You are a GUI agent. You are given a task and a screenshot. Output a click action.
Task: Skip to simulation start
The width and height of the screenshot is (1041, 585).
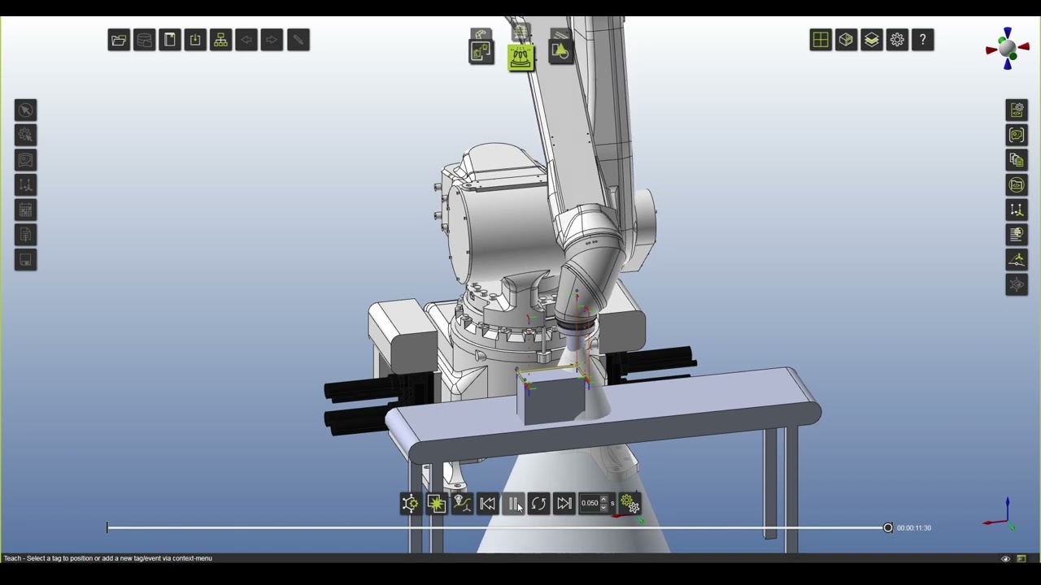487,504
